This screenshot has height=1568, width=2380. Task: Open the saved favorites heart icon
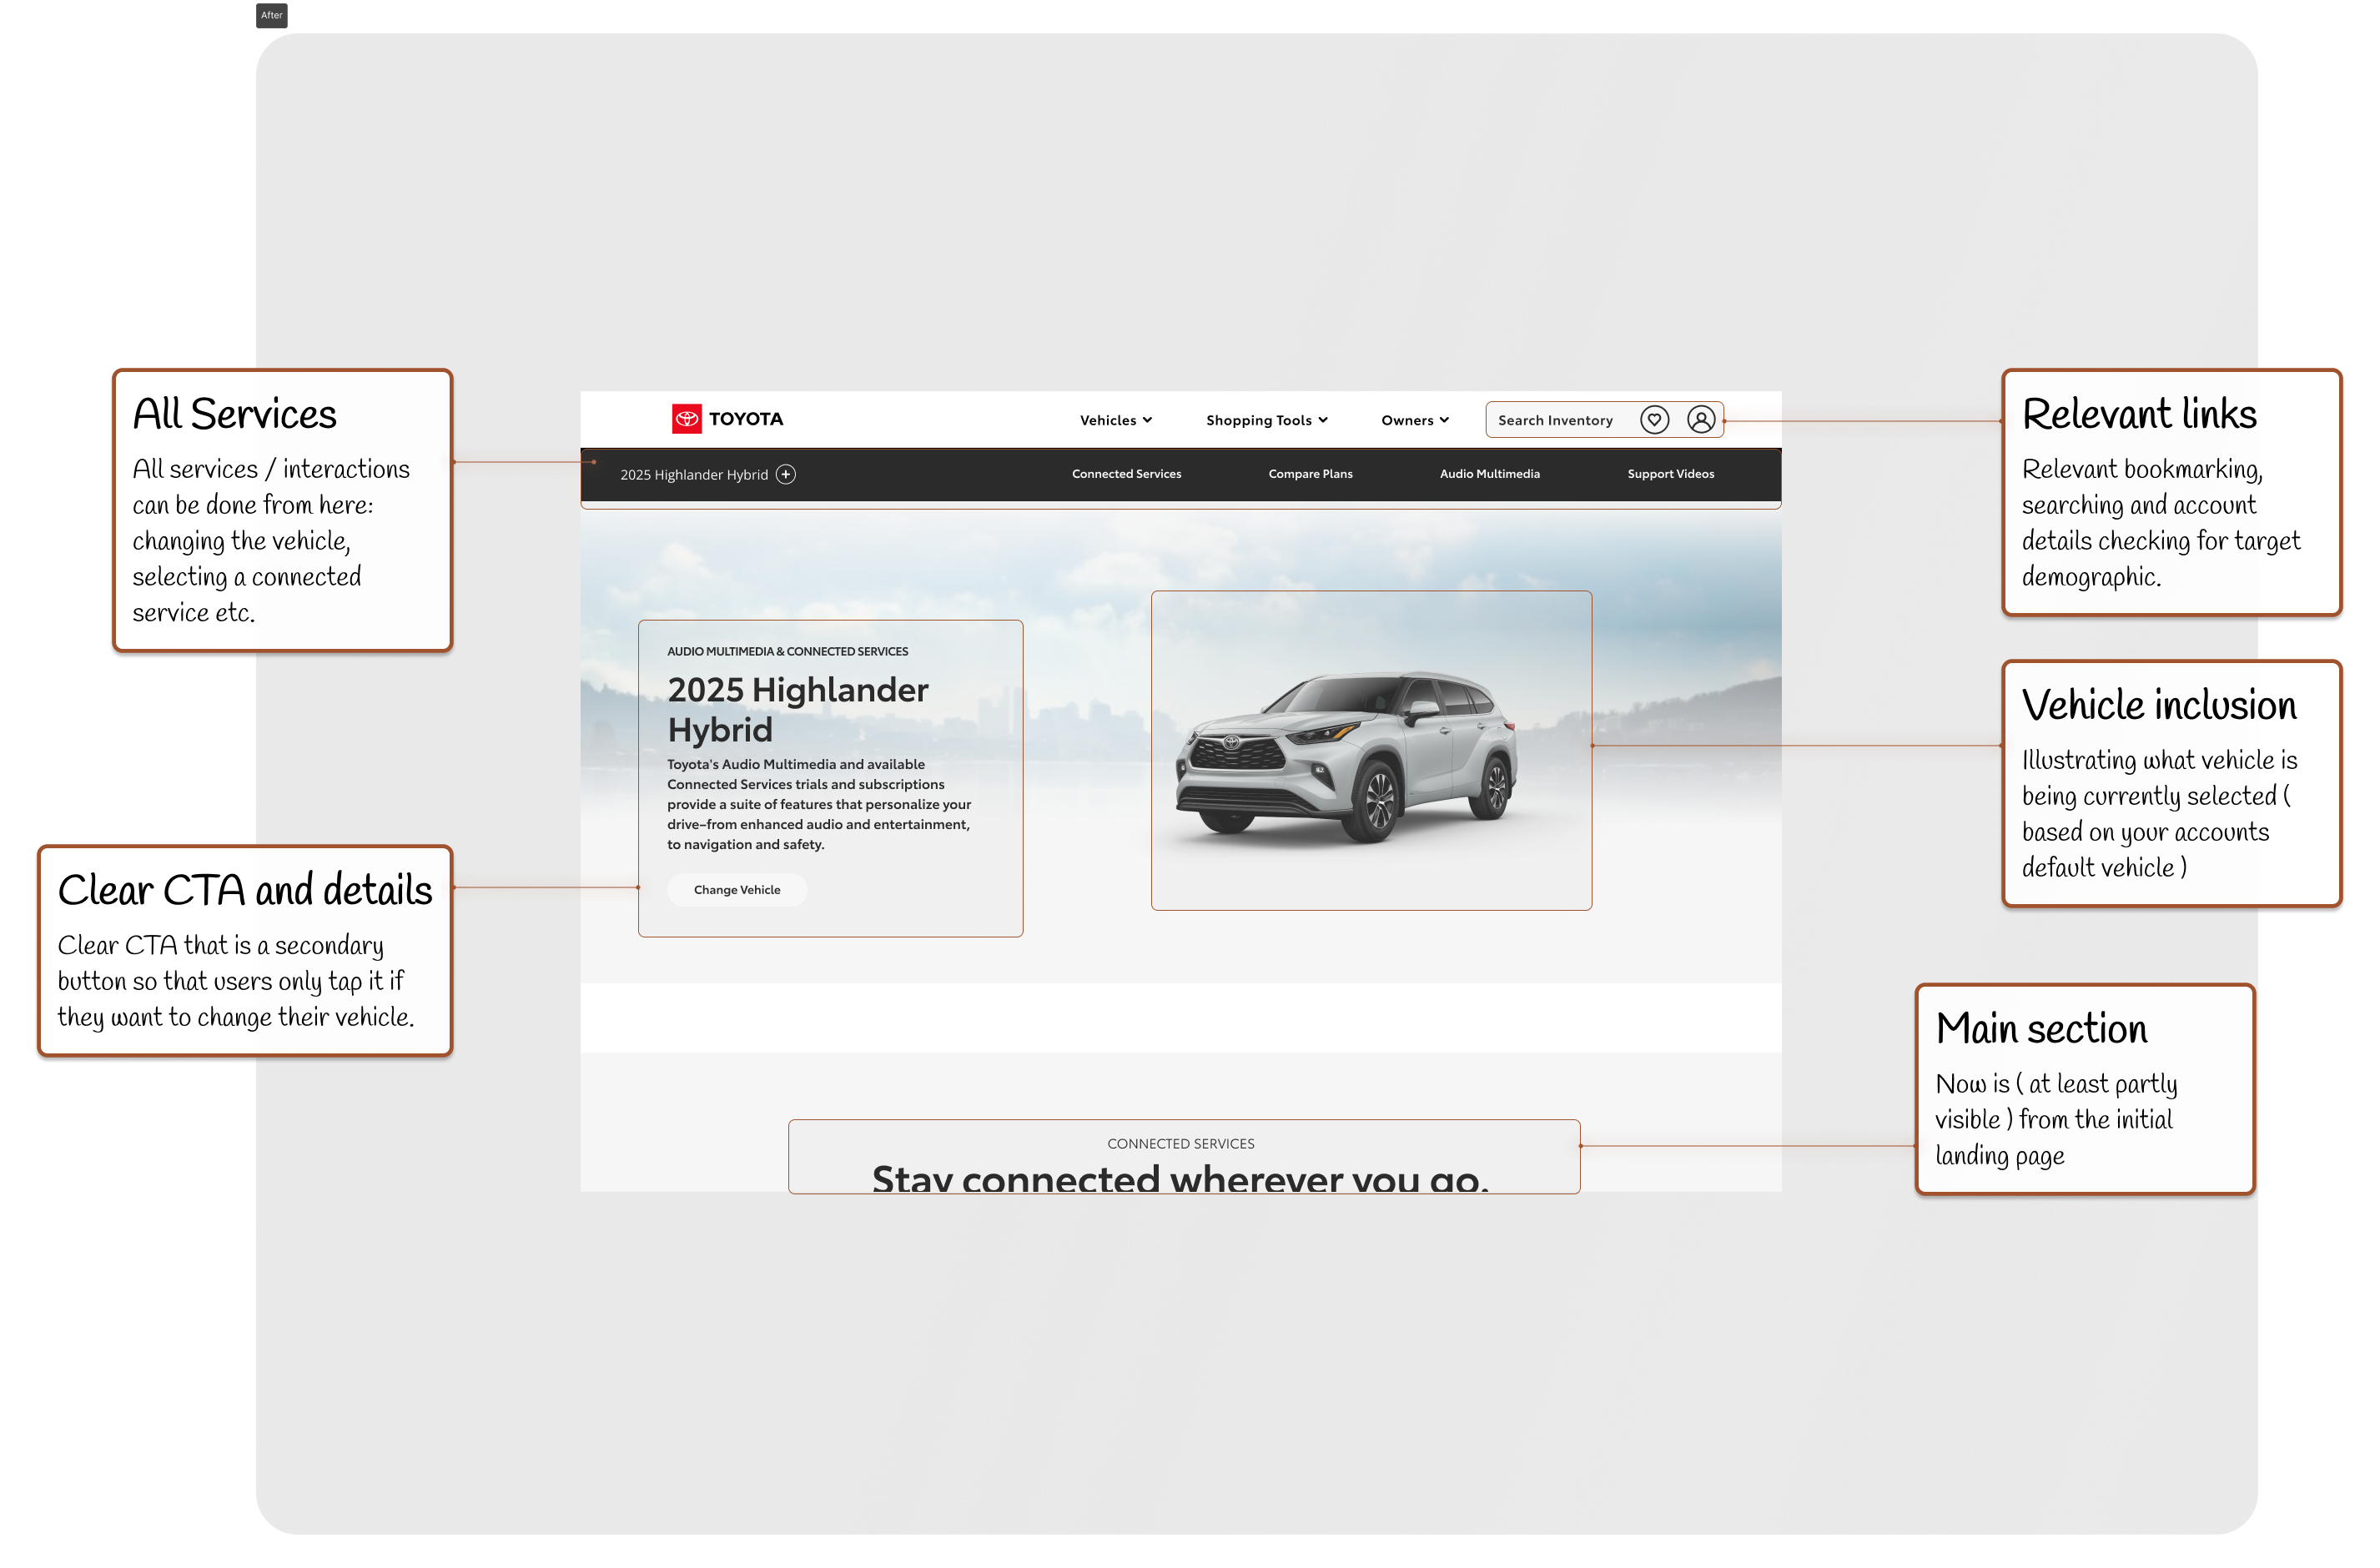[x=1654, y=420]
